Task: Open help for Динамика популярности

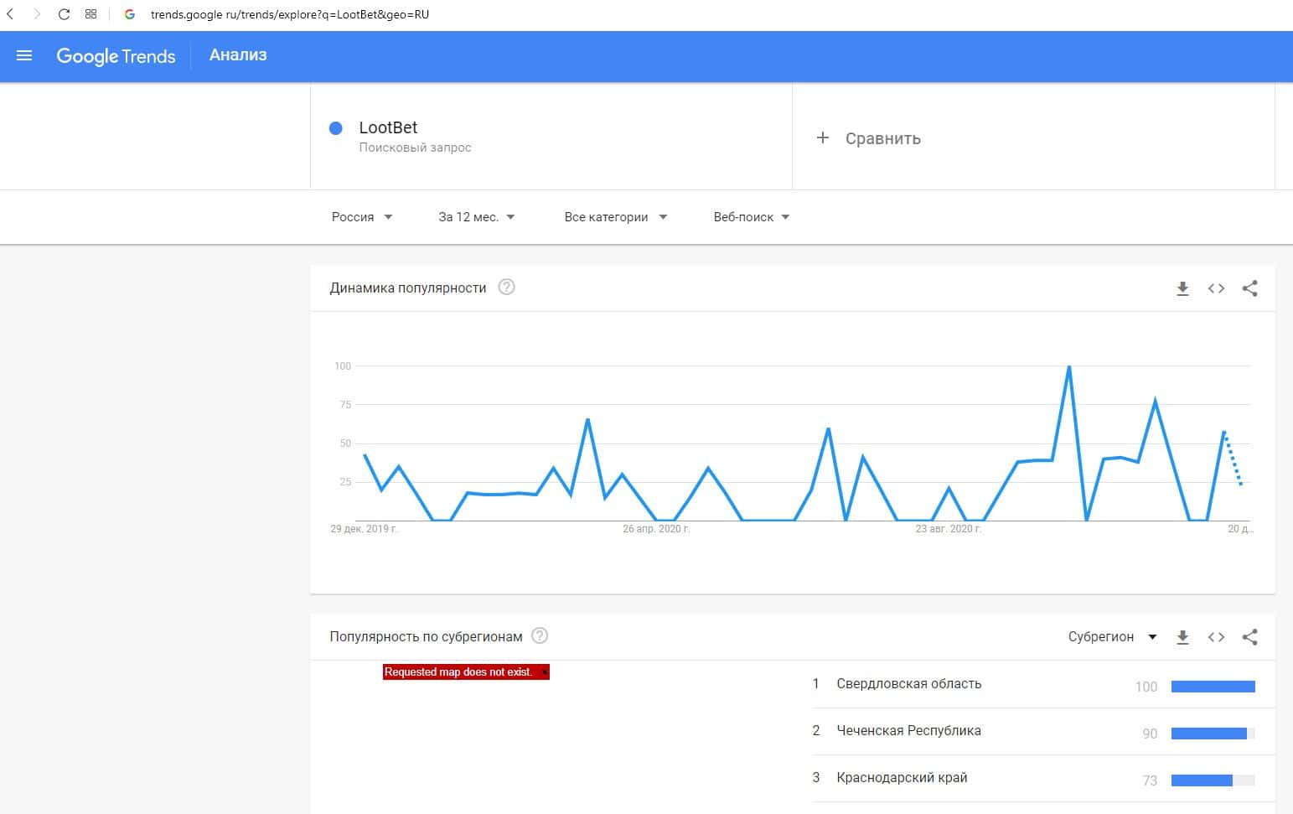Action: point(506,288)
